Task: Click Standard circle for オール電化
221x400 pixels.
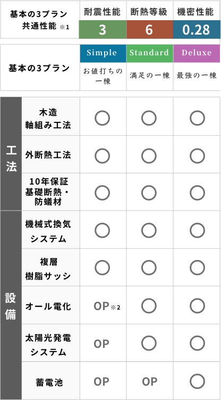Action: 149,306
